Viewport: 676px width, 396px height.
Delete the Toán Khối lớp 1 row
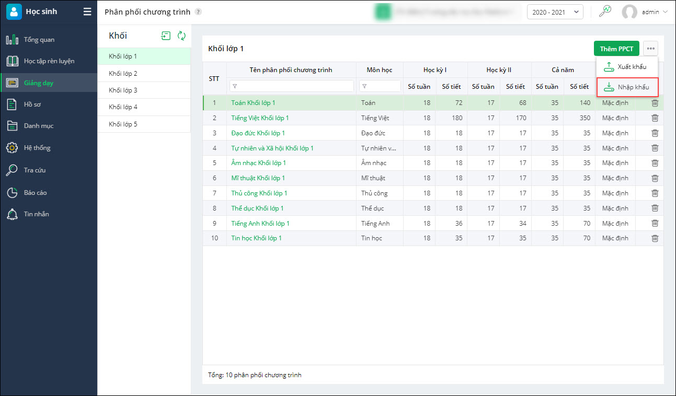[x=655, y=103]
